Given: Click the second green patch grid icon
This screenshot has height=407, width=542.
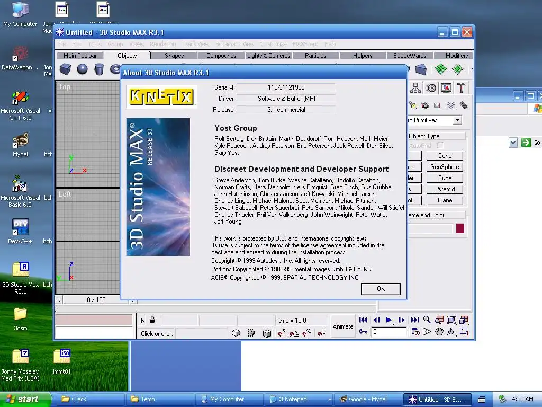Looking at the screenshot, I should click(x=458, y=69).
